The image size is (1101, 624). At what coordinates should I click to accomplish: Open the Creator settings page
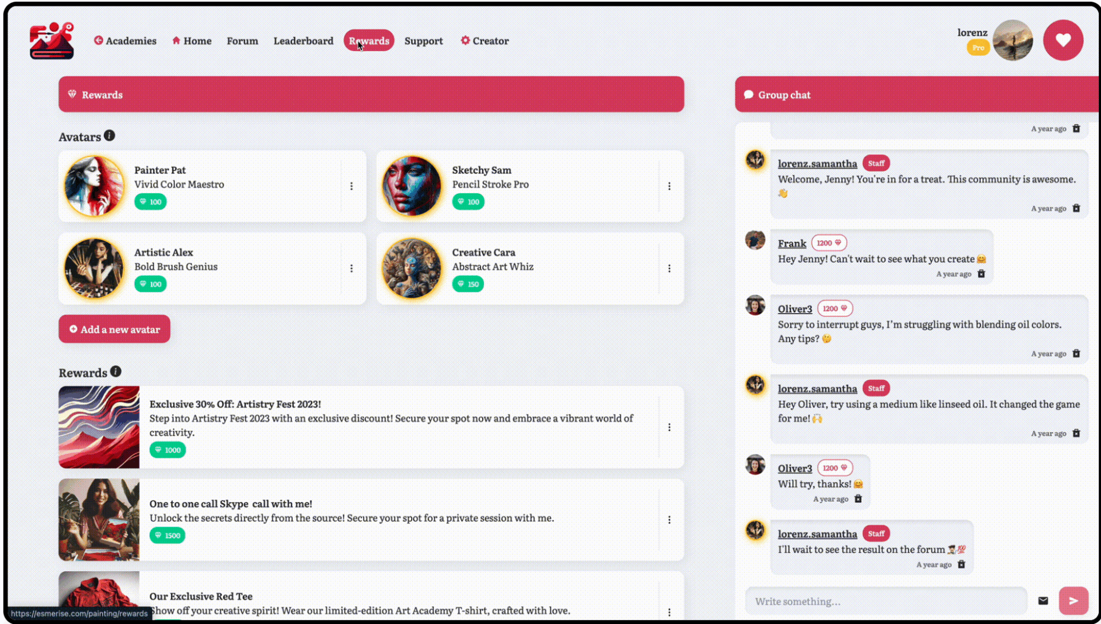point(485,41)
